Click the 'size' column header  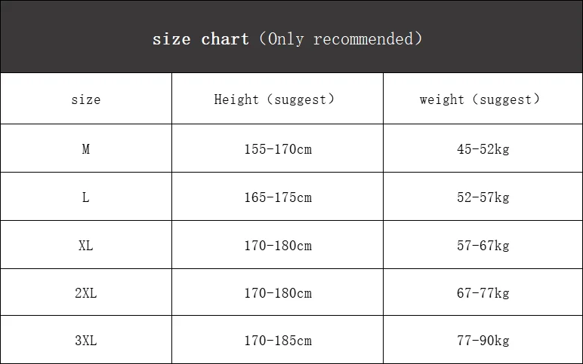pyautogui.click(x=85, y=99)
